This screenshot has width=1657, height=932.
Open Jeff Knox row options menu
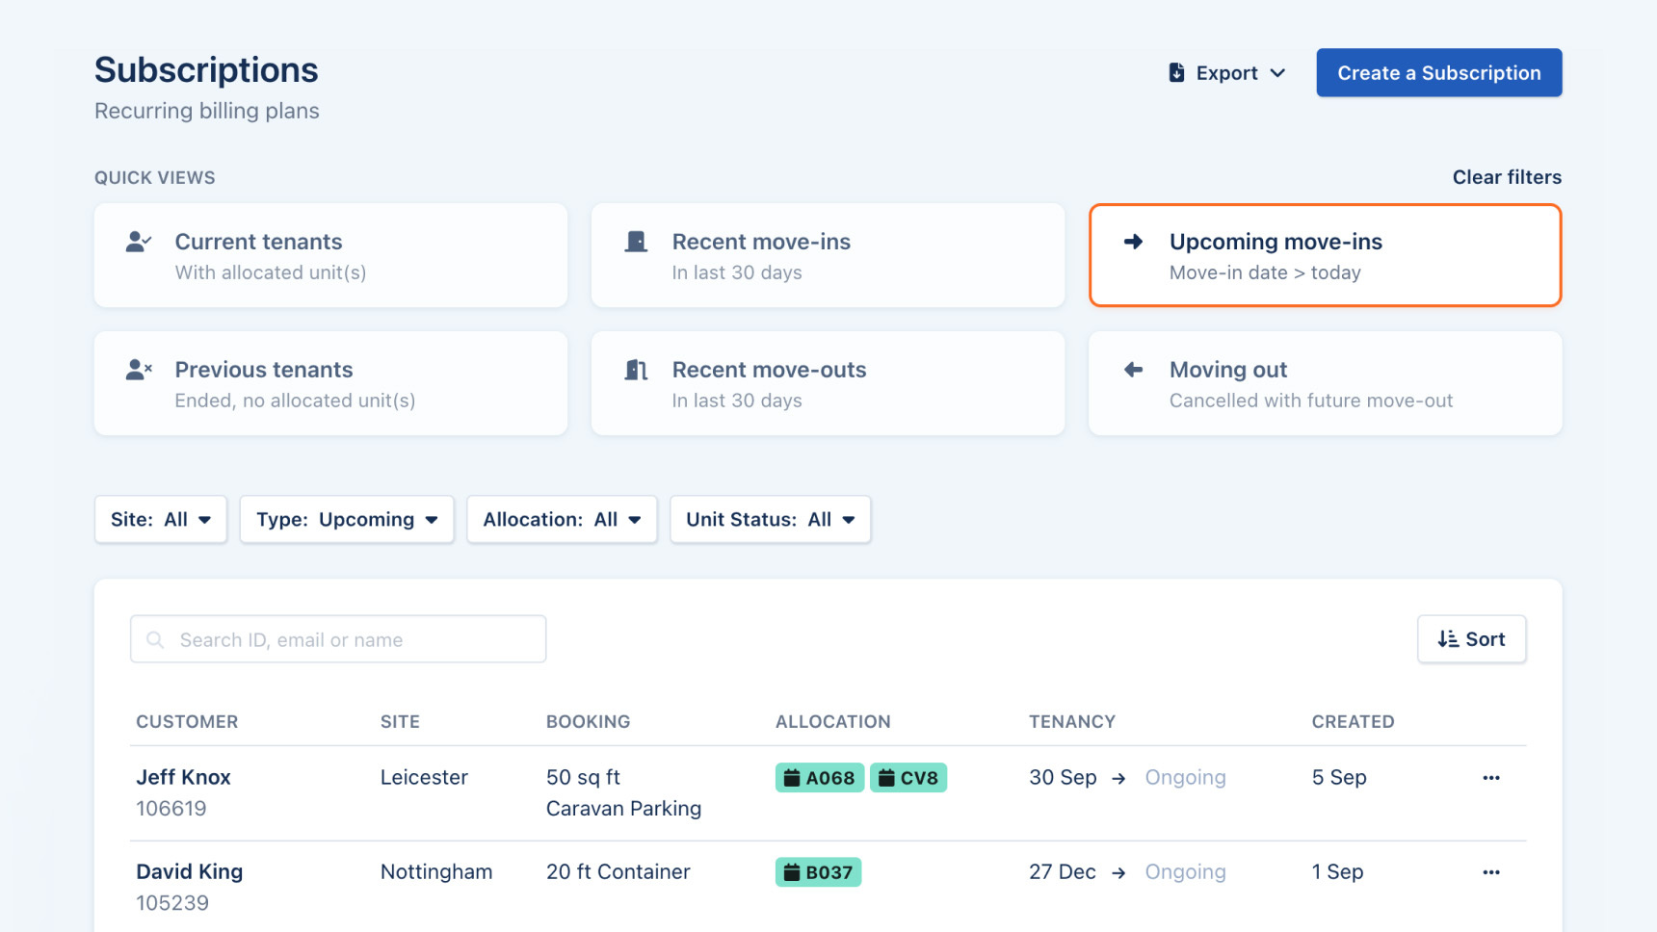click(x=1490, y=778)
